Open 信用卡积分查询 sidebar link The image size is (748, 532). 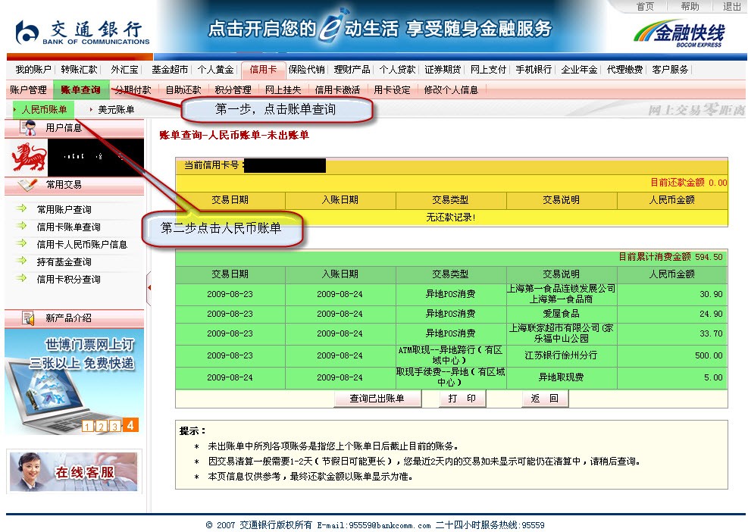click(69, 279)
